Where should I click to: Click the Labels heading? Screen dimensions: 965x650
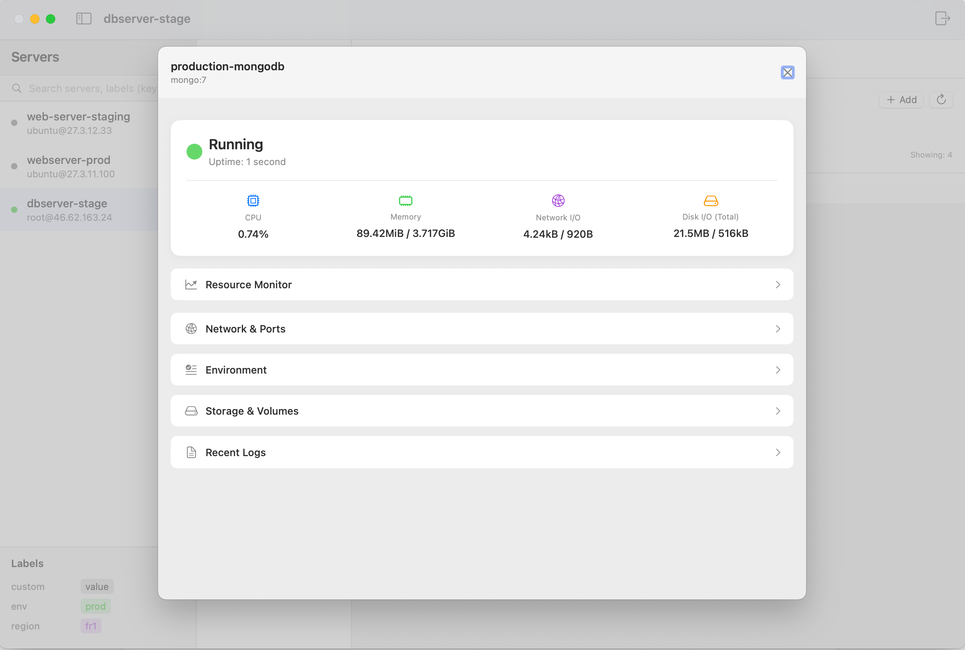pyautogui.click(x=27, y=564)
